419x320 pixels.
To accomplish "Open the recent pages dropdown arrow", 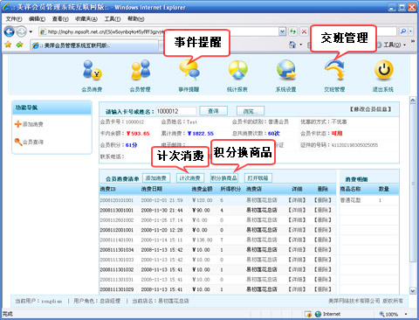I will [x=31, y=31].
